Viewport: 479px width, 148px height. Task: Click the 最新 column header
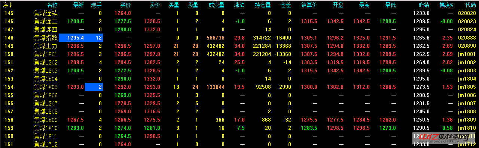point(79,5)
